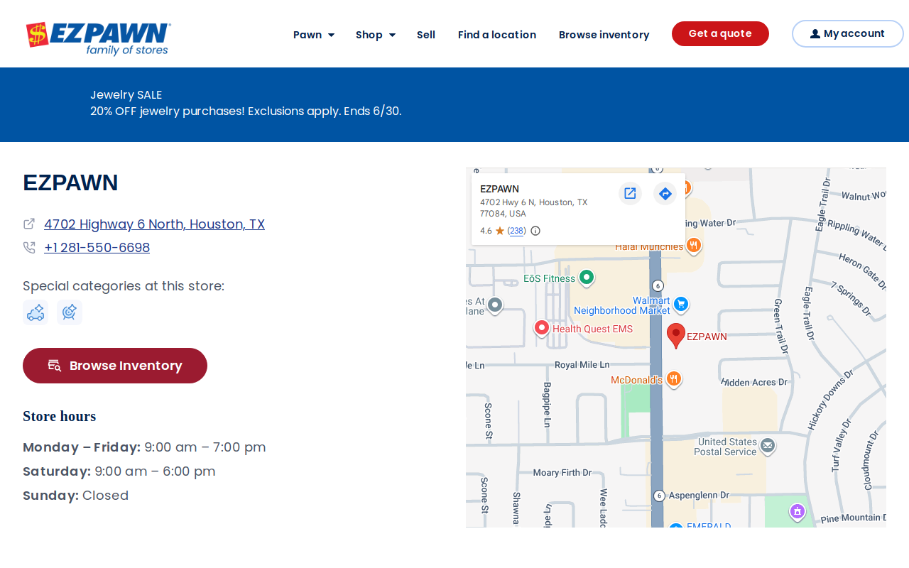Image resolution: width=909 pixels, height=568 pixels.
Task: Open the larger map view icon
Action: click(x=630, y=193)
